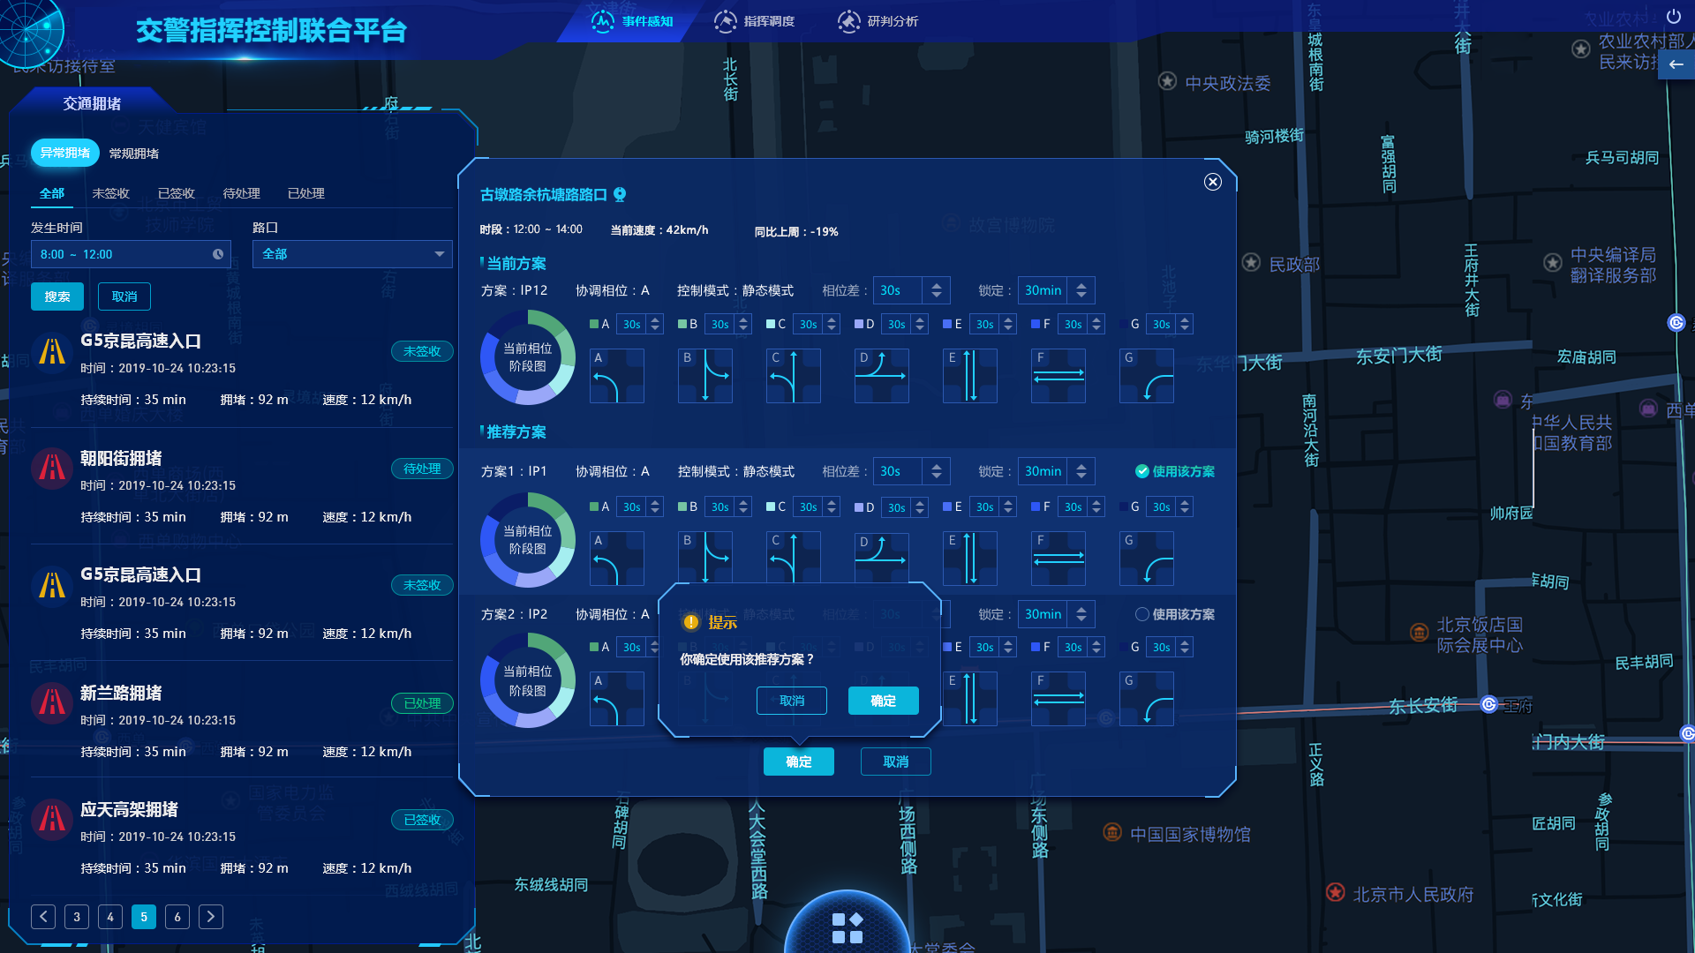The width and height of the screenshot is (1695, 953).
Task: Click road alert icon of 应天高架拥堵
Action: [52, 819]
